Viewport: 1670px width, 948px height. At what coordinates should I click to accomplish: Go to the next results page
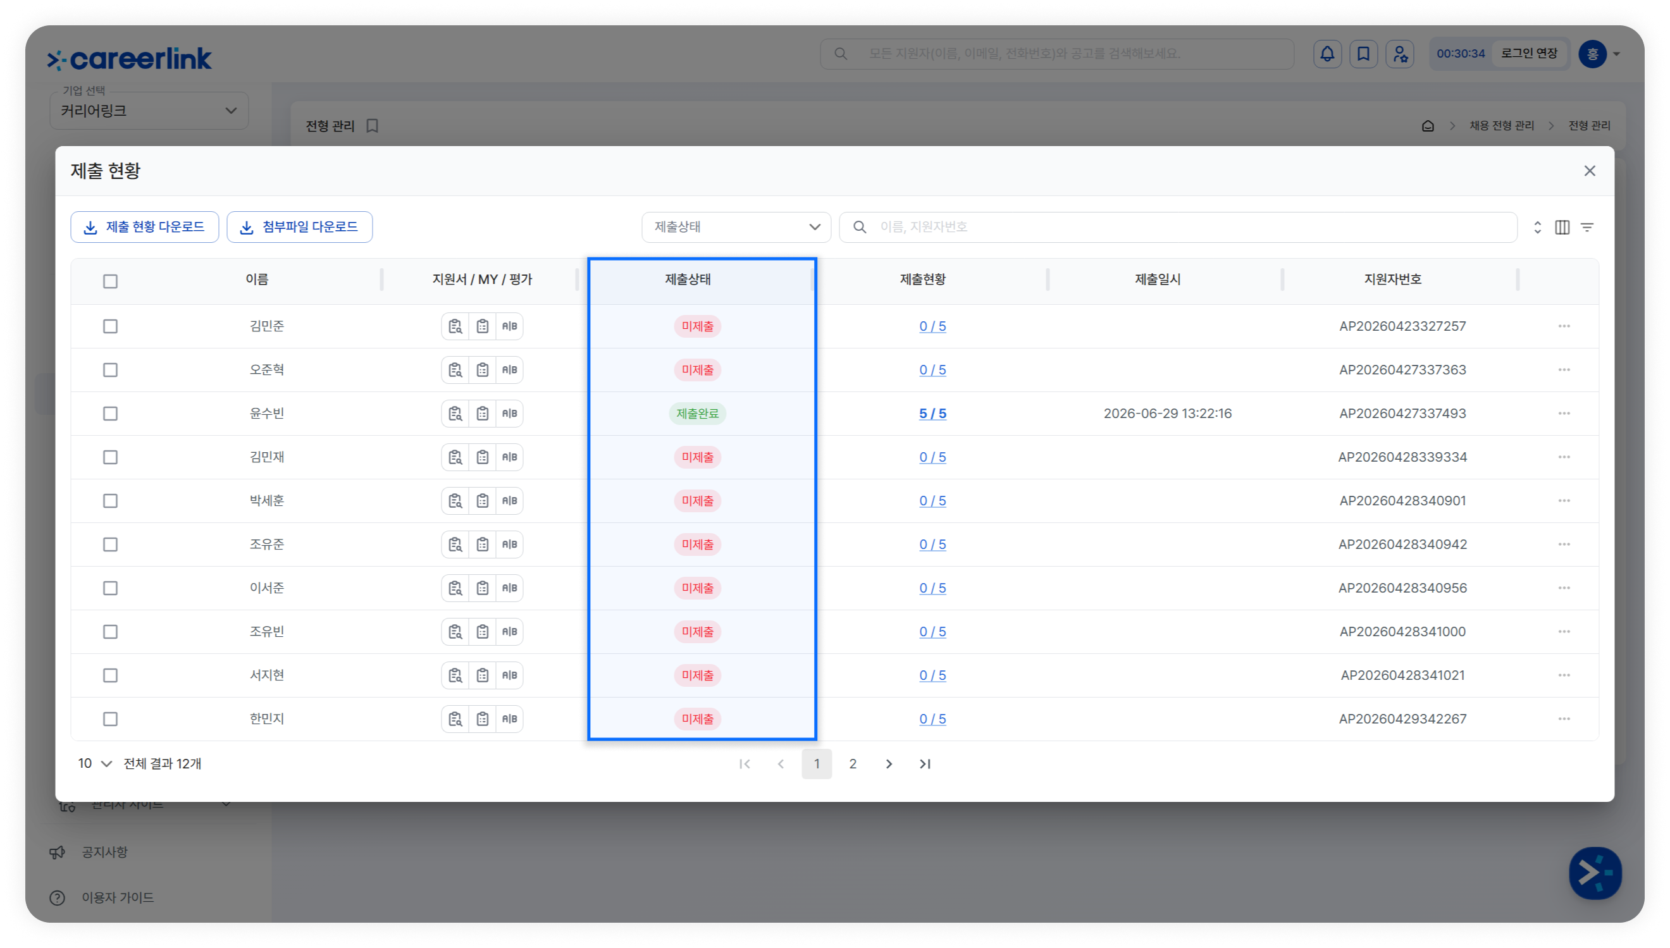889,764
